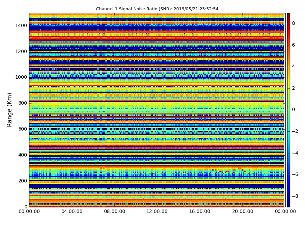Click the plot title with SNR timestamp
The height and width of the screenshot is (229, 305).
click(157, 9)
